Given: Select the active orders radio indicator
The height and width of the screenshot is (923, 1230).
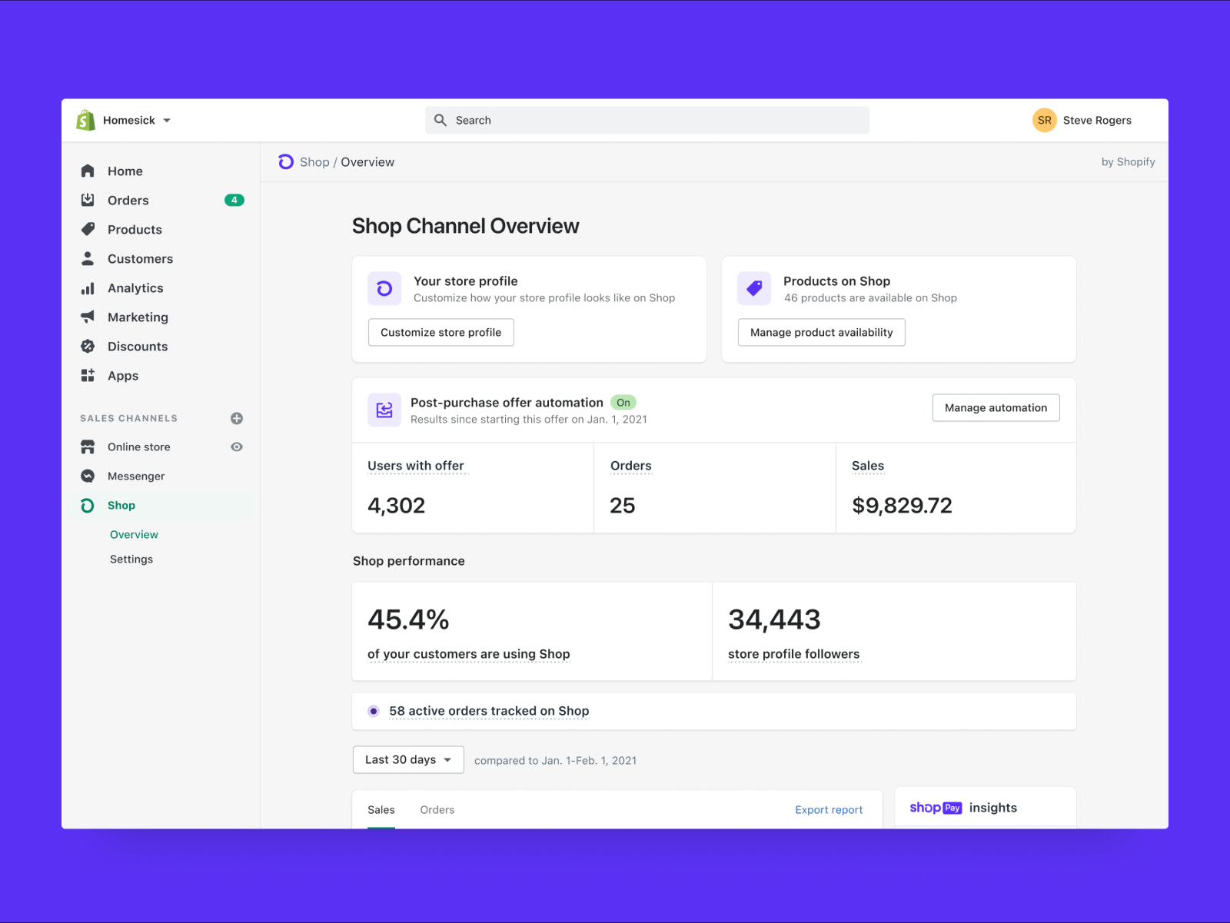Looking at the screenshot, I should tap(374, 711).
